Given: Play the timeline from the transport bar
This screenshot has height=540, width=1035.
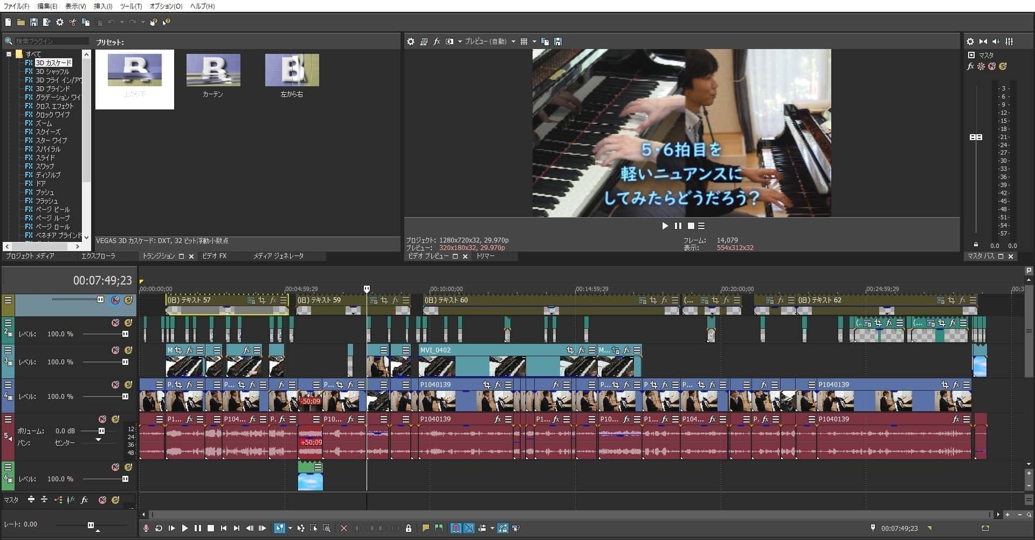Looking at the screenshot, I should [x=185, y=528].
